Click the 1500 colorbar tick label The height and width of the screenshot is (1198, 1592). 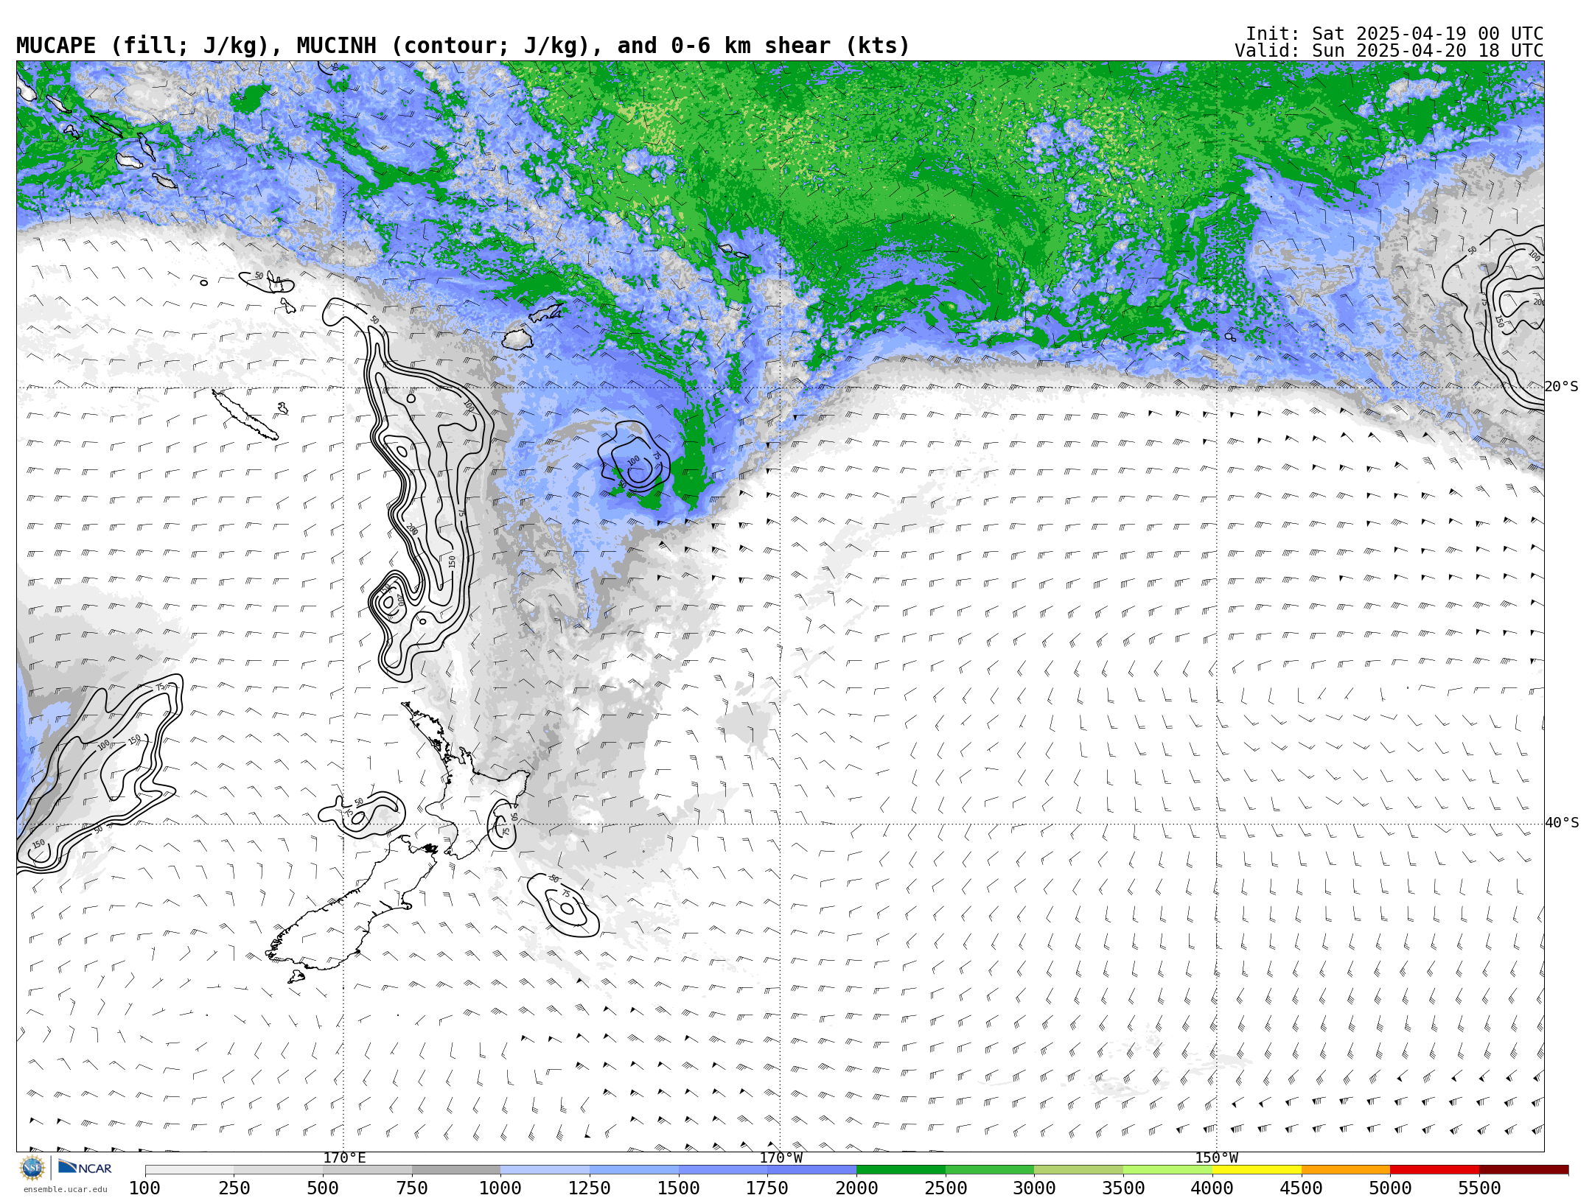(679, 1188)
